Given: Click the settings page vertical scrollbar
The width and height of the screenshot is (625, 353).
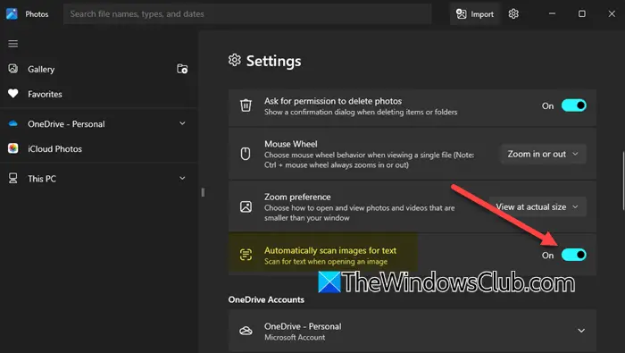Looking at the screenshot, I should click(x=623, y=181).
